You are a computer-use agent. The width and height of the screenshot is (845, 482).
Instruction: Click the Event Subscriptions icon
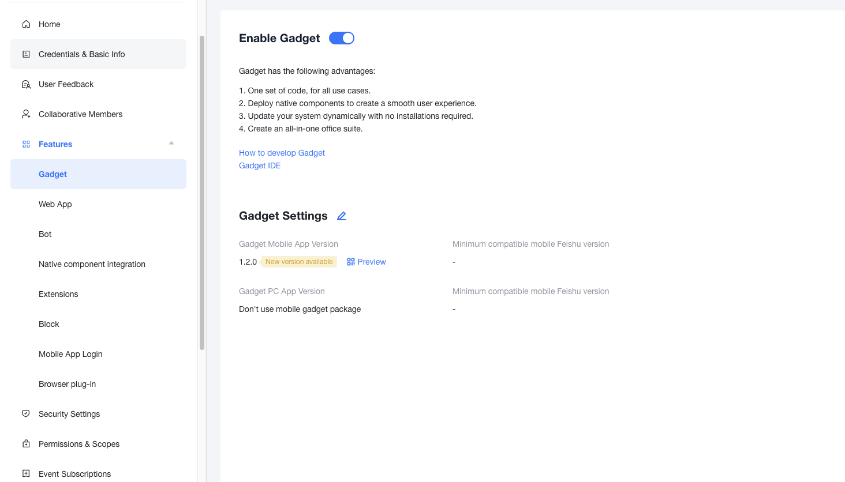[x=26, y=473]
